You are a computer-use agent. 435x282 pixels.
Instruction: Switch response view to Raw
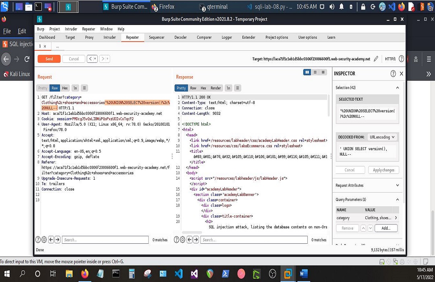(x=193, y=88)
